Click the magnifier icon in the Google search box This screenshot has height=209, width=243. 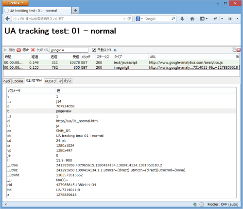pos(173,19)
